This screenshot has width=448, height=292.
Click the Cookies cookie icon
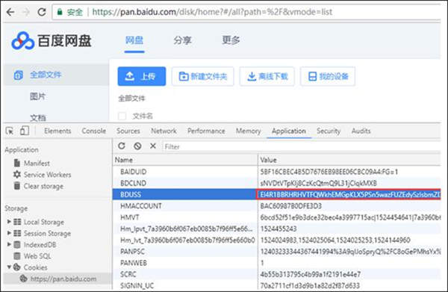click(x=17, y=267)
